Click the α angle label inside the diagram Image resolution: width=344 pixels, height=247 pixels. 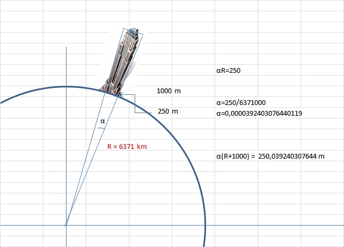coord(103,121)
